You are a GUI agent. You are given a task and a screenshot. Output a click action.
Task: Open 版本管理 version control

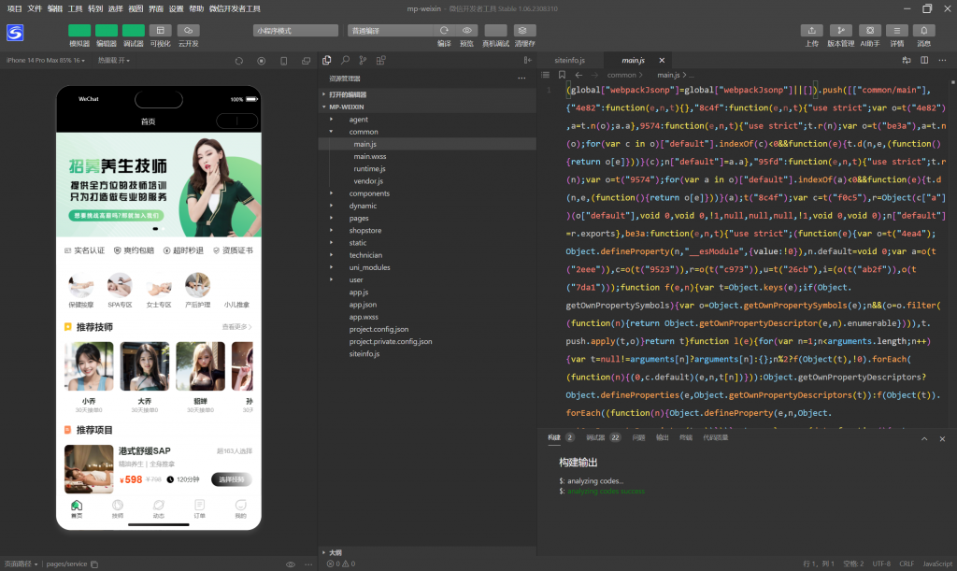(x=840, y=31)
